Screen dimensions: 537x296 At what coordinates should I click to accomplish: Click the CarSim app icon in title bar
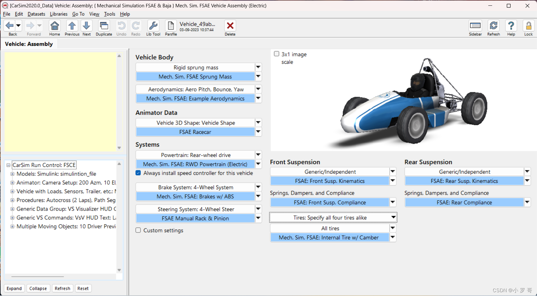tap(5, 5)
